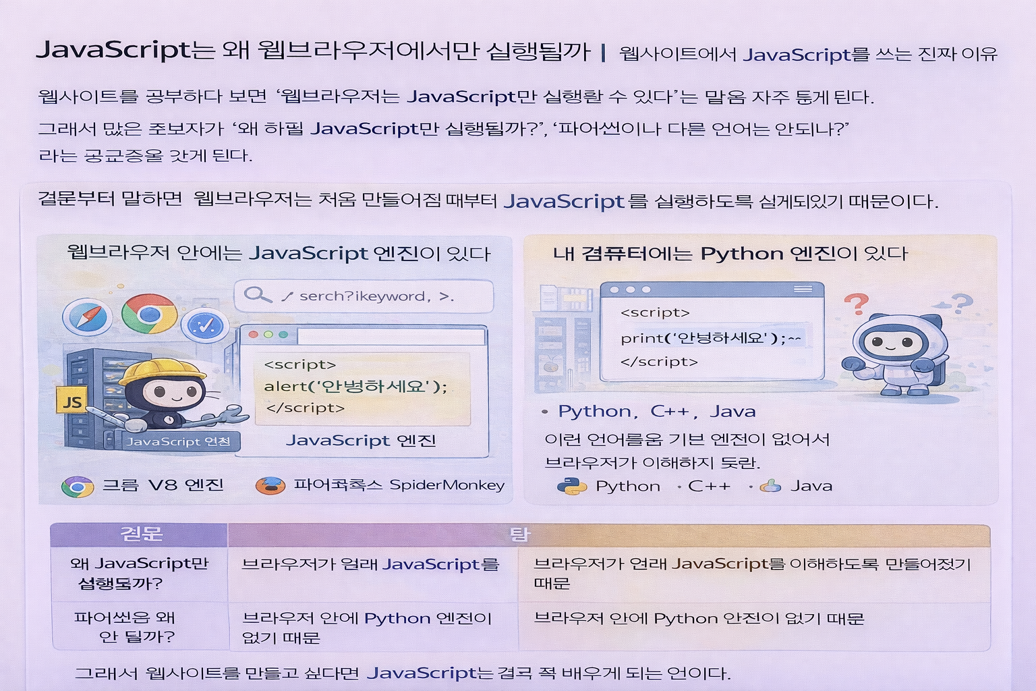Click the 'C++' label in the bottom language row
Image resolution: width=1036 pixels, height=691 pixels.
coord(709,486)
